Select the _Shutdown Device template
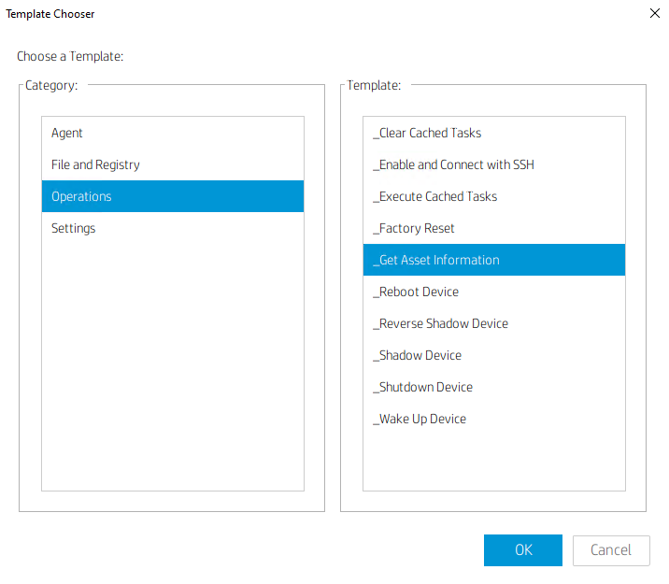The width and height of the screenshot is (669, 584). (x=494, y=387)
